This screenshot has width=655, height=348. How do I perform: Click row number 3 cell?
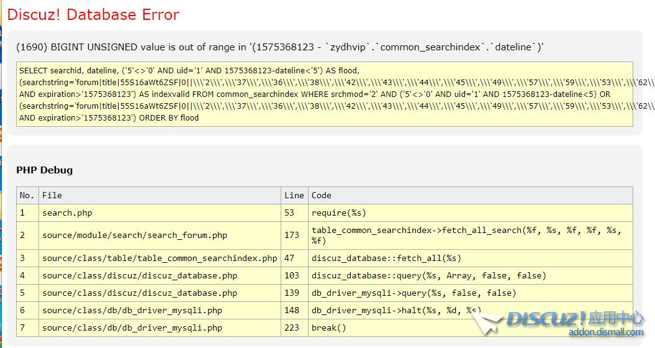27,259
